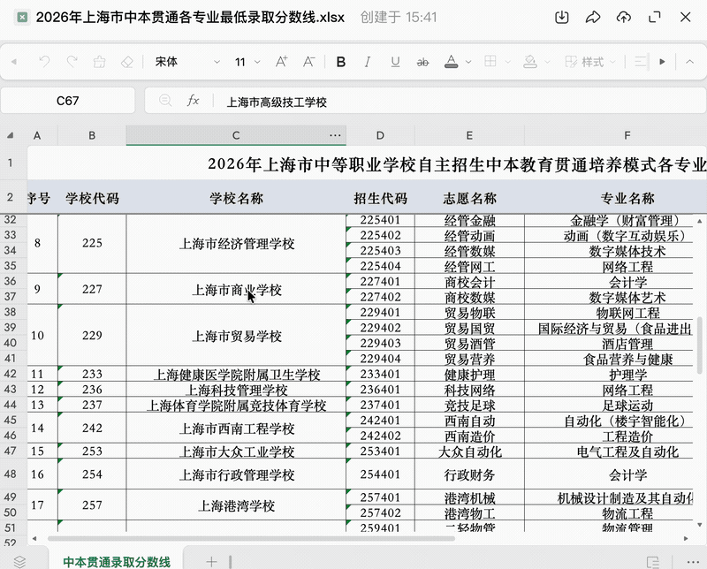Click the format painter icon
This screenshot has width=707, height=569.
[x=100, y=62]
